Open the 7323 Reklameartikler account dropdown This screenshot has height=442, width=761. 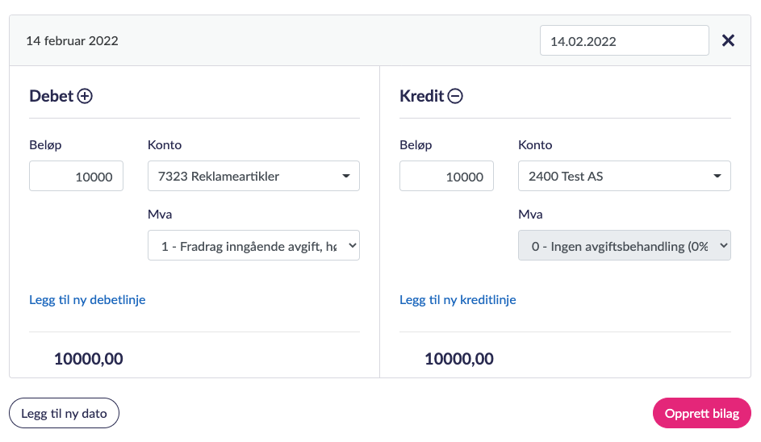(253, 176)
